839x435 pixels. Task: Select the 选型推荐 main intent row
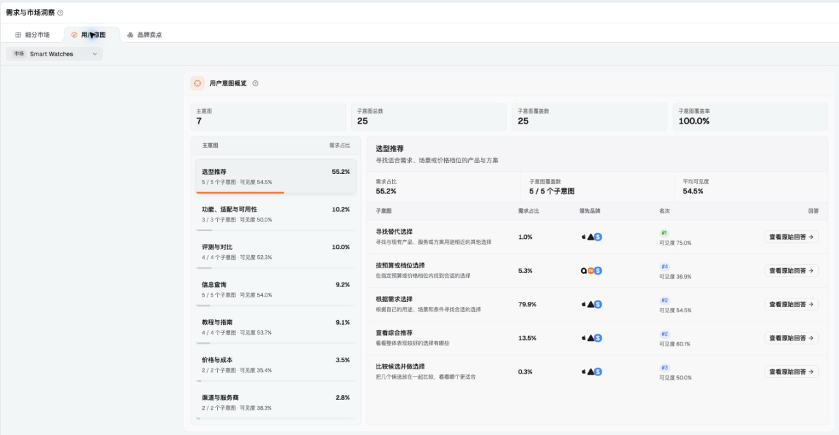coord(276,177)
